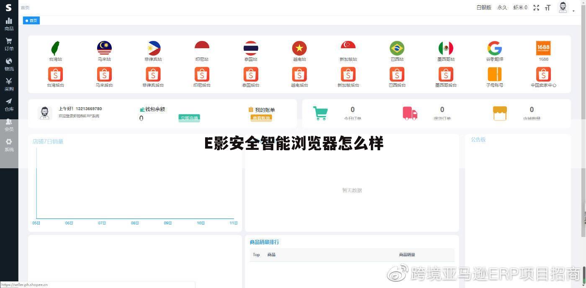
Task: Click the orange 查看账单 button
Action: click(x=262, y=118)
